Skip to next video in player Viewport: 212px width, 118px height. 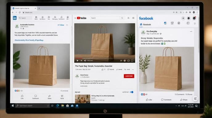pyautogui.click(x=81, y=61)
